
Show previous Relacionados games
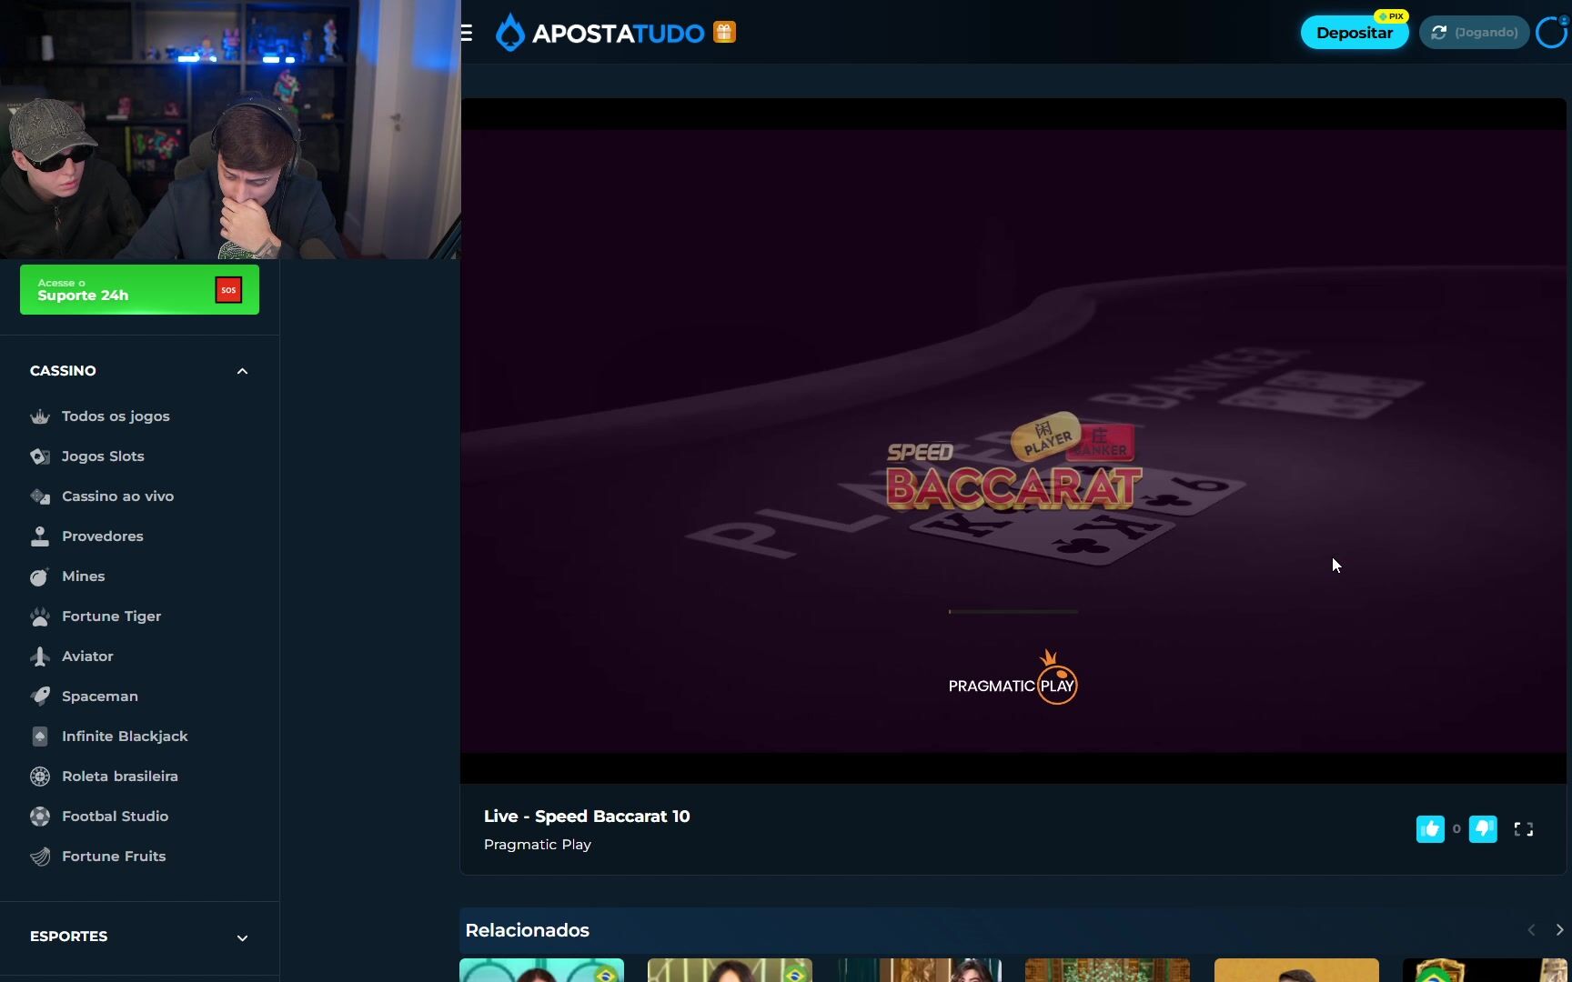pyautogui.click(x=1531, y=929)
